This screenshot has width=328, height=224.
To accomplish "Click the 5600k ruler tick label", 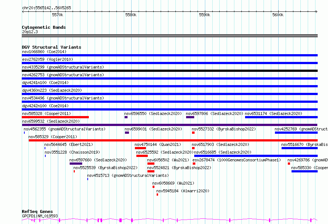I will coord(278,15).
